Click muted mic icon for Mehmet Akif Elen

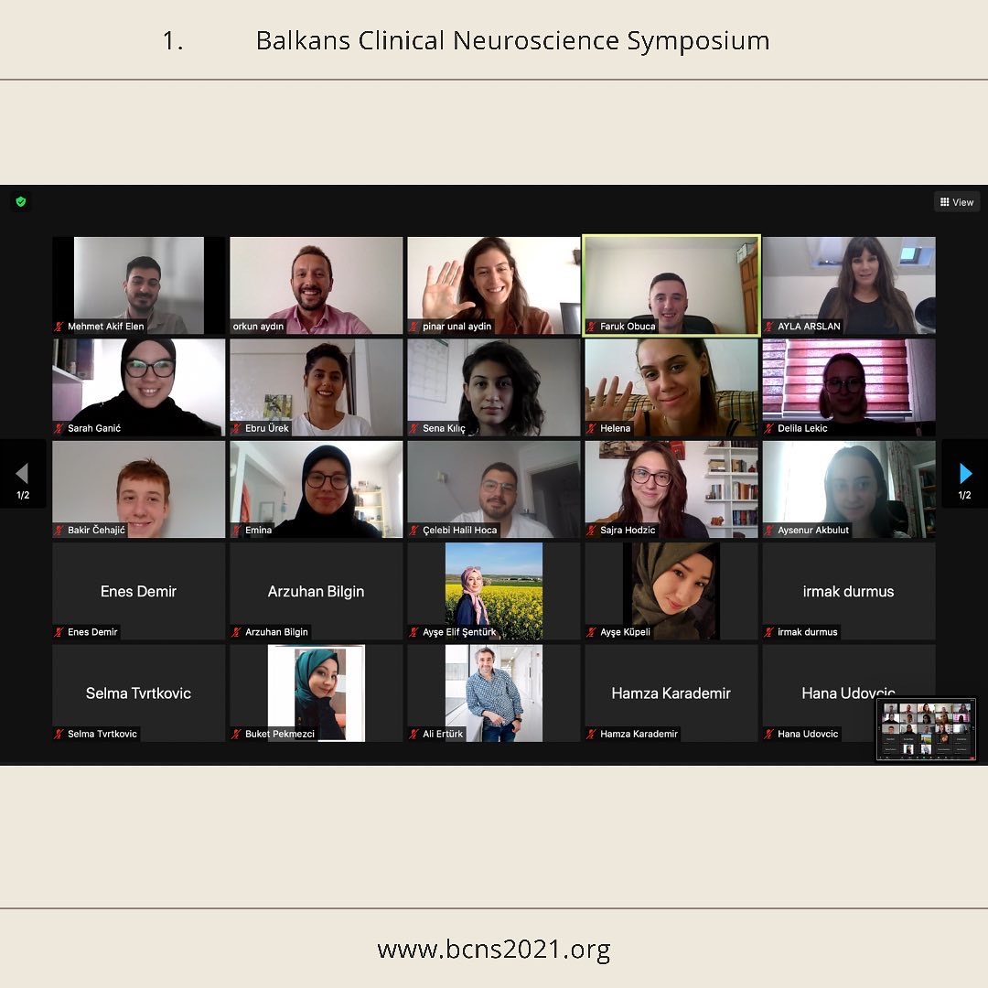pos(60,327)
